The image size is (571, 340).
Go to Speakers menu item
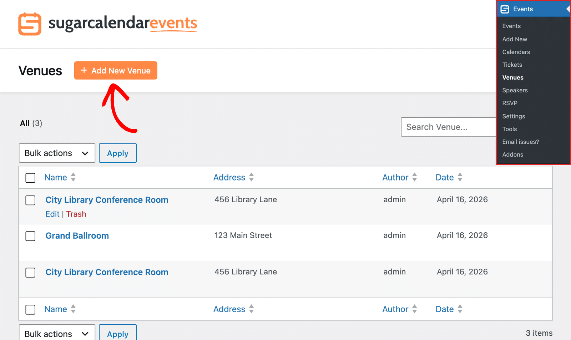click(x=515, y=90)
